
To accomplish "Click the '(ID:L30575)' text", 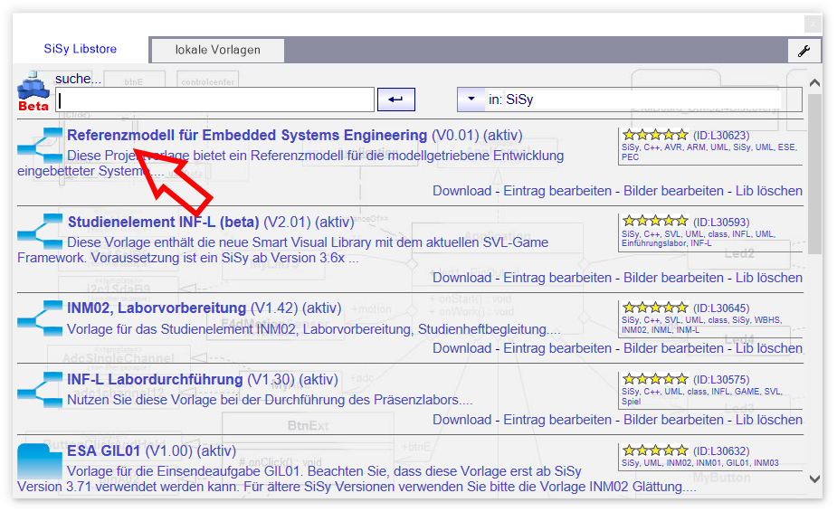I will coord(721,380).
